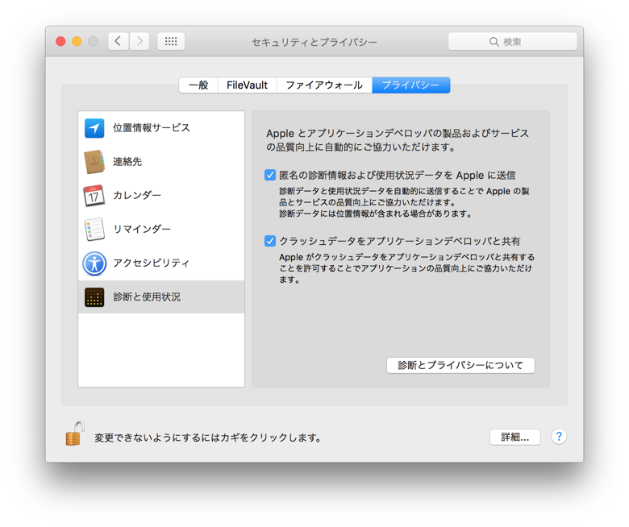Click the クラッシュデータをアプリケーションデベロッパと共有 label
629x527 pixels.
click(x=400, y=241)
